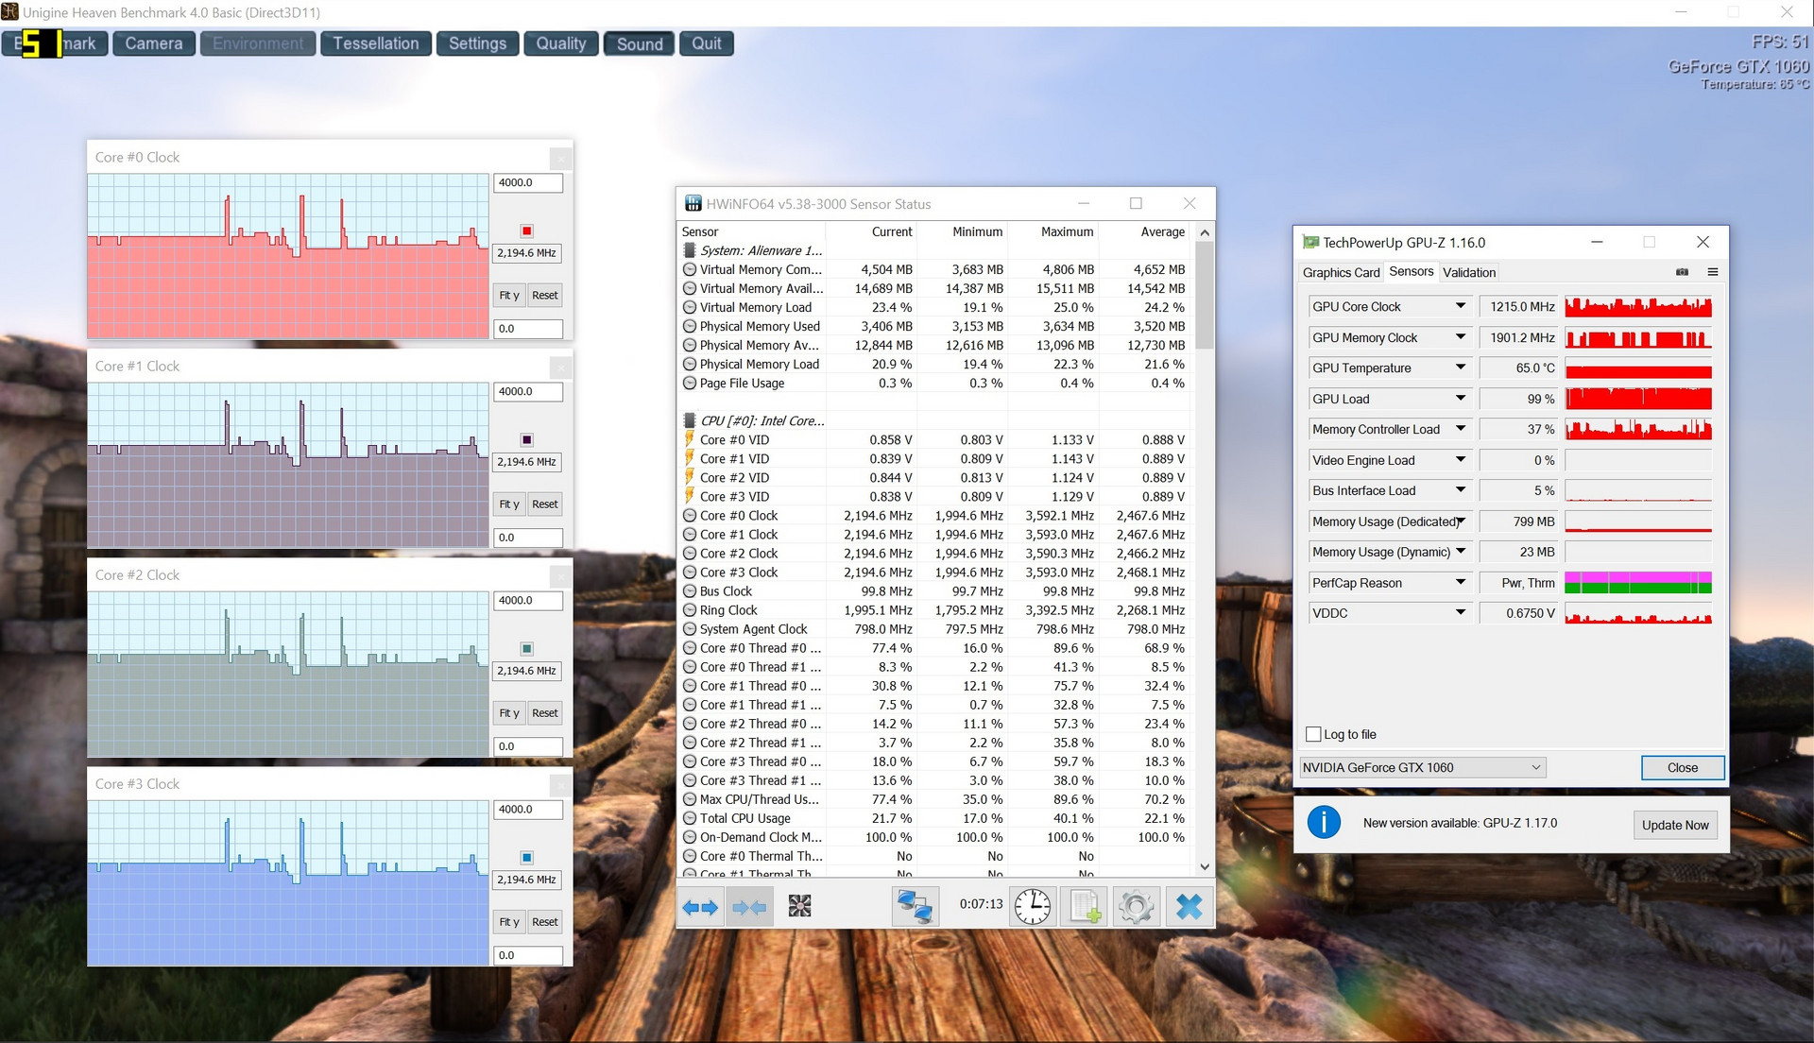Open the GPU Core Clock dropdown arrow
The image size is (1814, 1043).
(x=1461, y=306)
